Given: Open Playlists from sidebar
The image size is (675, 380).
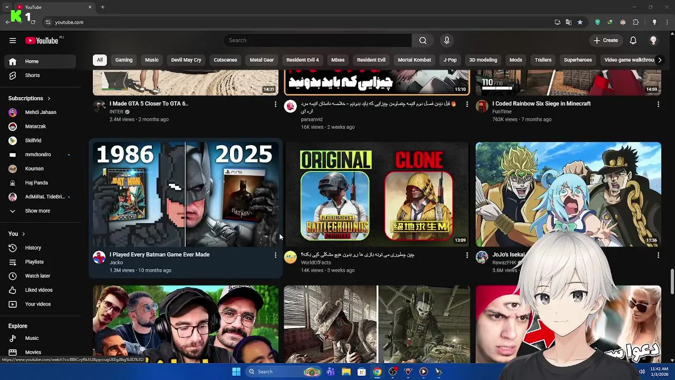Looking at the screenshot, I should [x=40, y=262].
